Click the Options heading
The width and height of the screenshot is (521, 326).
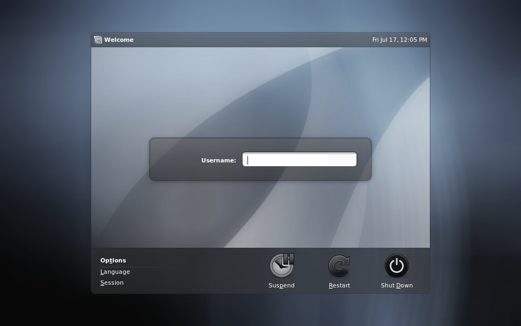point(113,260)
